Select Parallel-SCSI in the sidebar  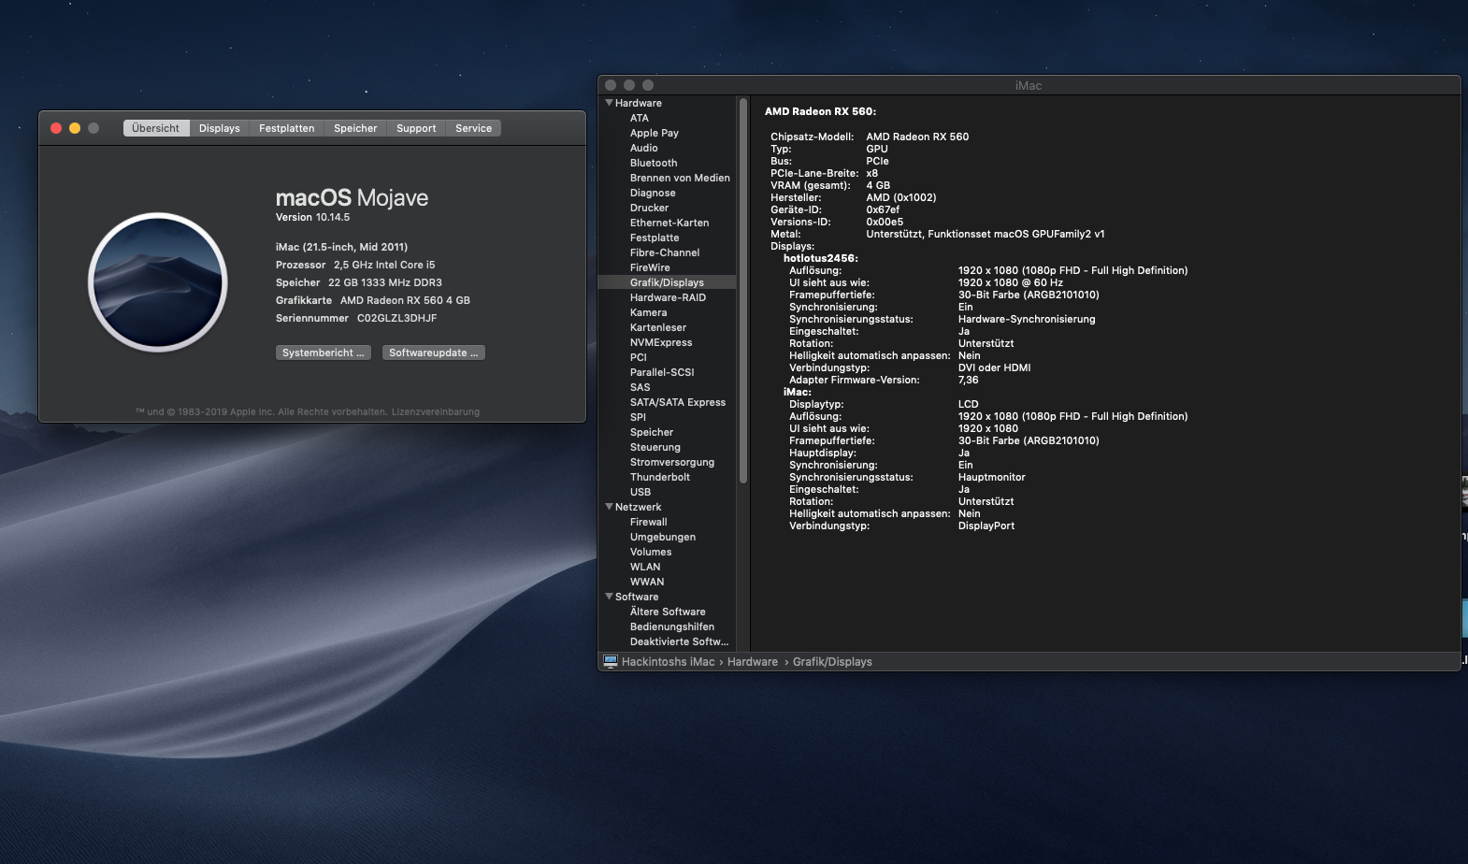coord(662,372)
